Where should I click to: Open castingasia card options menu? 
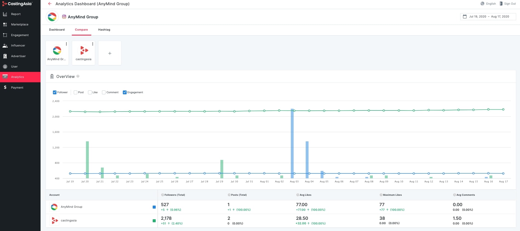pos(93,44)
